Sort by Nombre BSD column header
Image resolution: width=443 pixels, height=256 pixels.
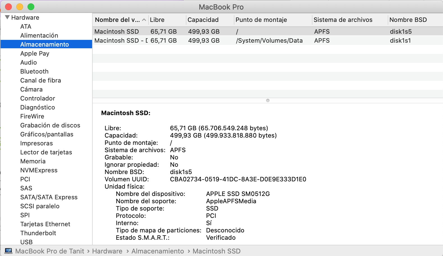point(415,20)
